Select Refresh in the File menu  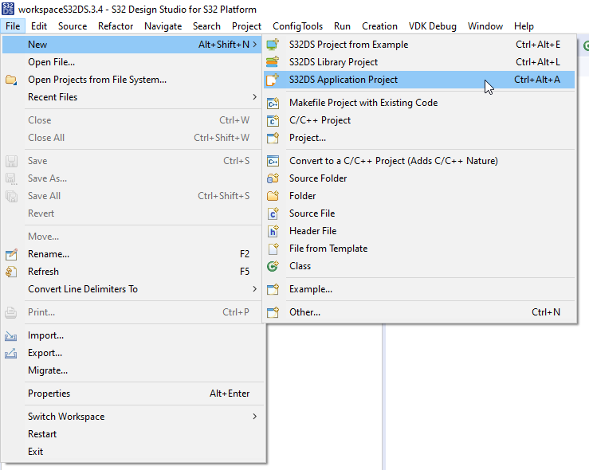pyautogui.click(x=132, y=272)
